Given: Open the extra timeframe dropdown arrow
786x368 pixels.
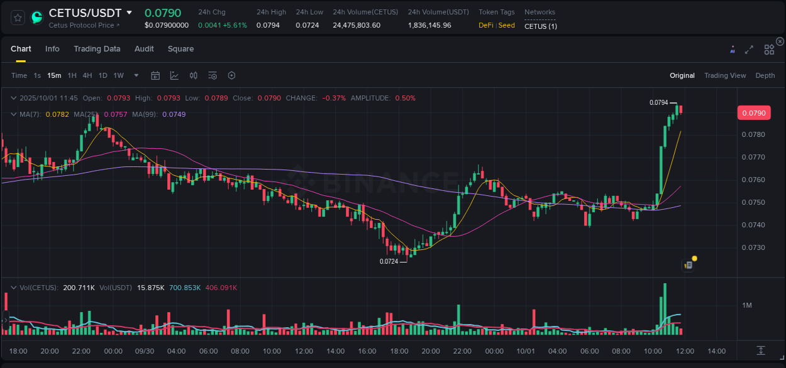Looking at the screenshot, I should (135, 75).
